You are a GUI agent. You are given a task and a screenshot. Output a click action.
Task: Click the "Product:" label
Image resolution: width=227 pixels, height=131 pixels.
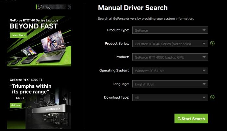click(x=122, y=57)
